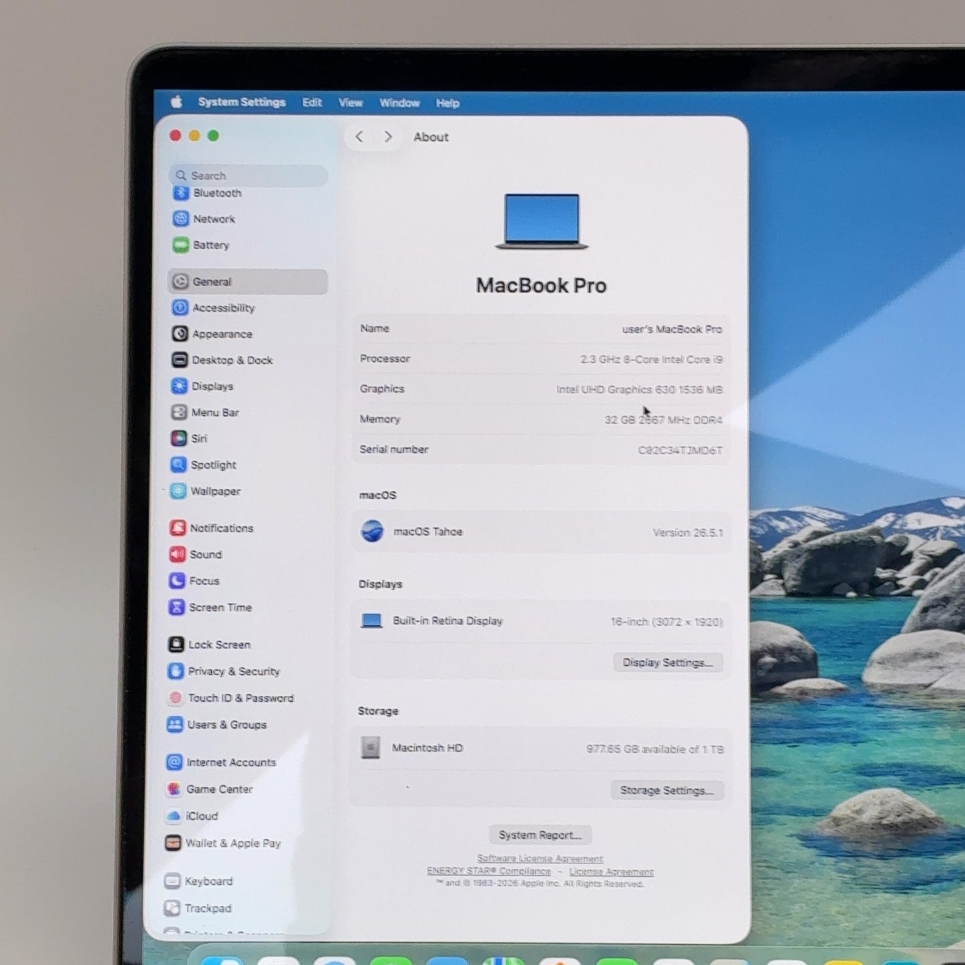Open Bluetooth settings icon in sidebar
The width and height of the screenshot is (965, 965).
pyautogui.click(x=181, y=193)
